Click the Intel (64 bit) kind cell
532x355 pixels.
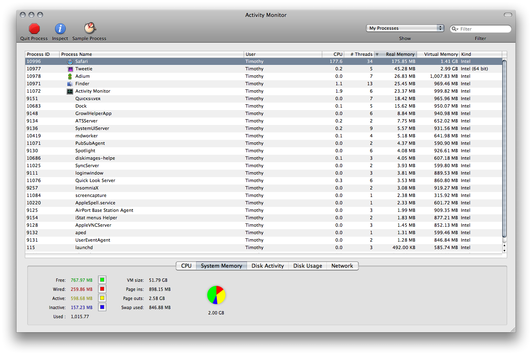pos(474,69)
